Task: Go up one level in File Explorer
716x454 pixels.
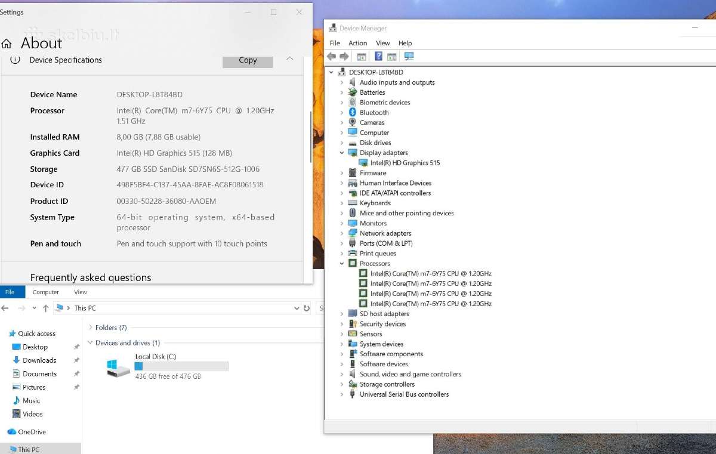Action: (x=46, y=308)
